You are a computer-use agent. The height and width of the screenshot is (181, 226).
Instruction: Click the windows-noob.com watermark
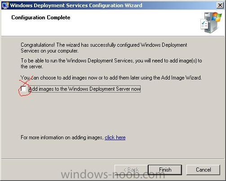[113, 175]
